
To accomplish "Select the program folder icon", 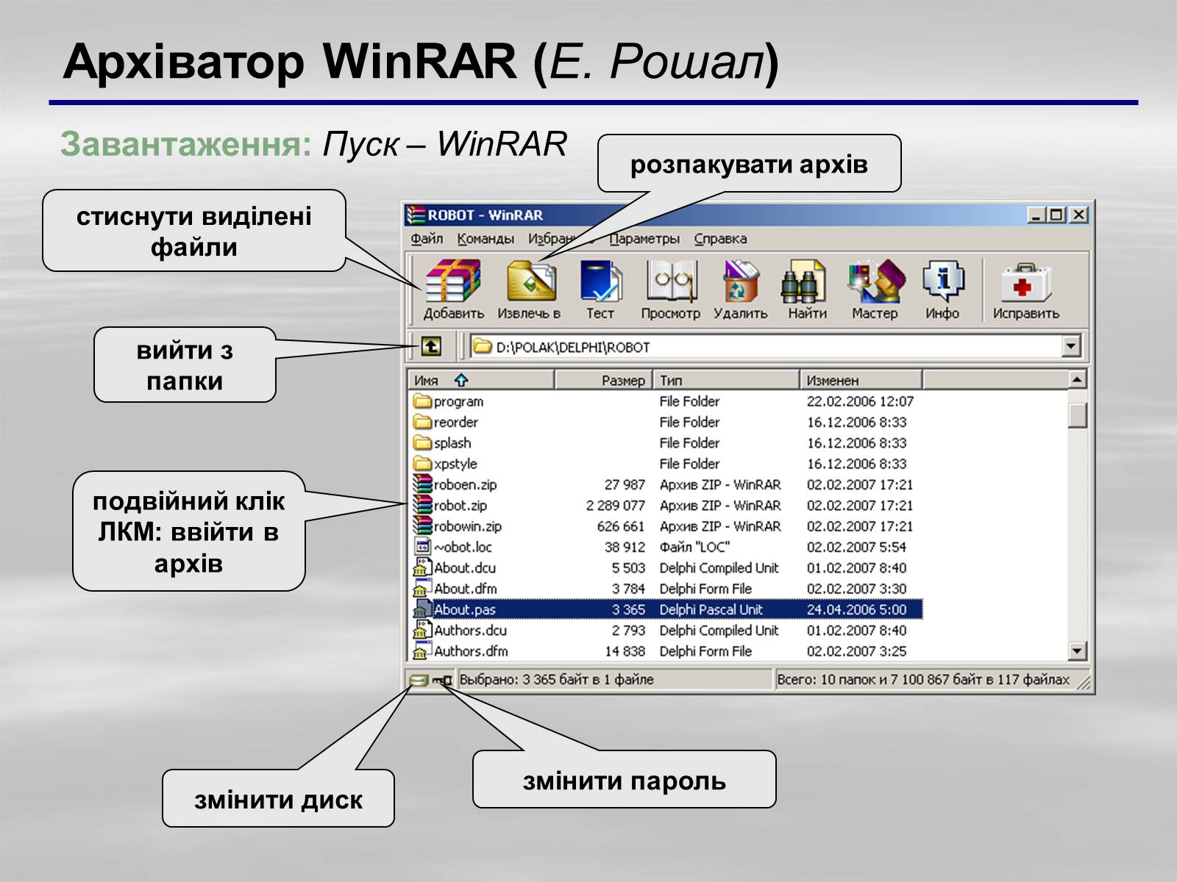I will tap(422, 401).
